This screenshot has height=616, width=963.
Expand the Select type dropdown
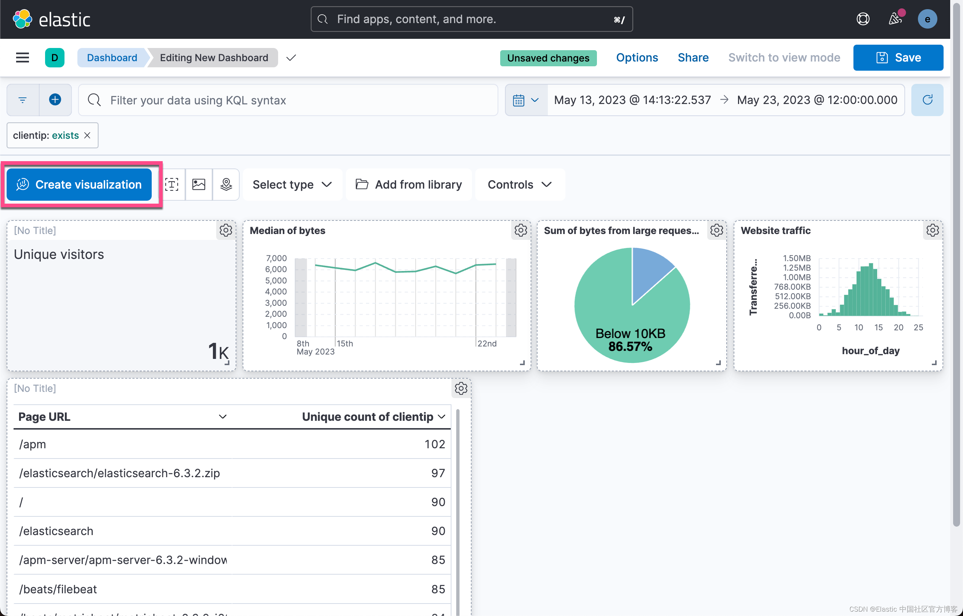tap(292, 185)
